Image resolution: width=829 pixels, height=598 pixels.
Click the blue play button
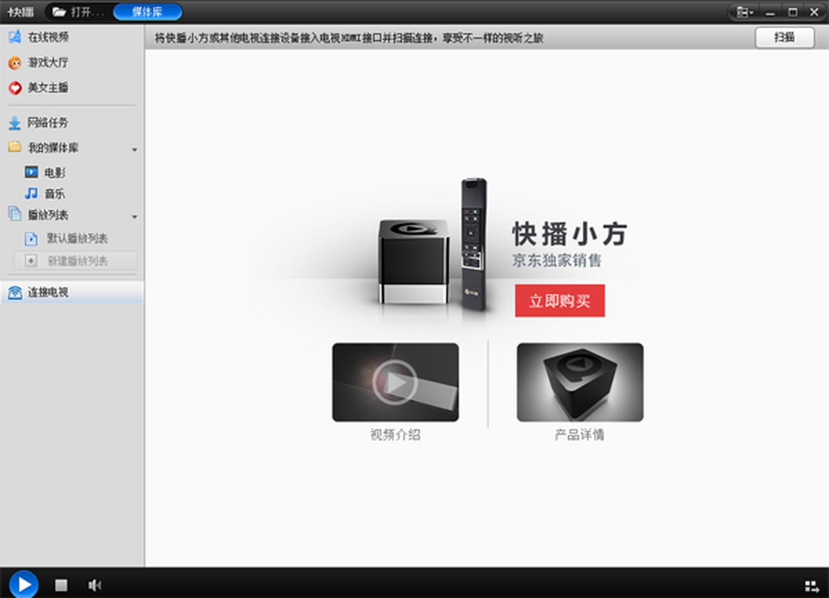(23, 584)
